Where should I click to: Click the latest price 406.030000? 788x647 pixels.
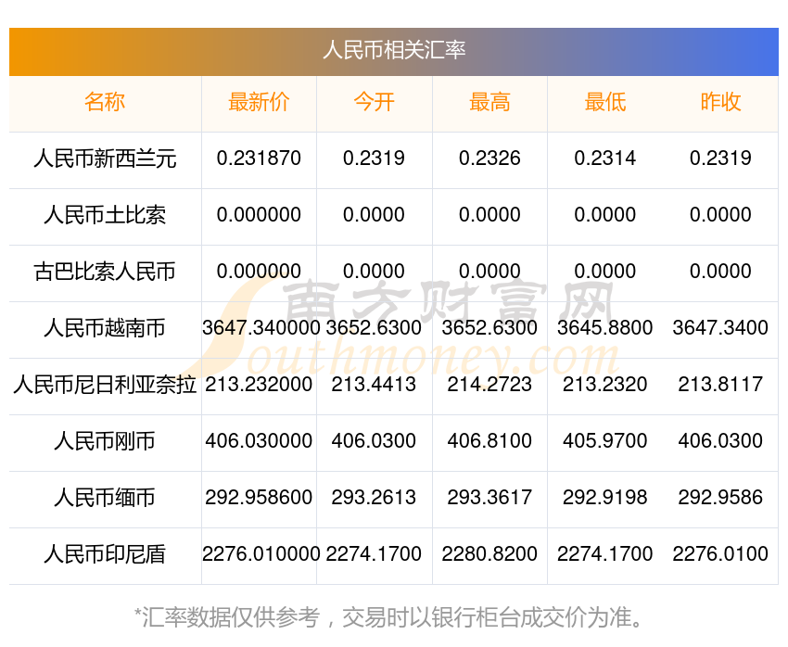pos(259,440)
